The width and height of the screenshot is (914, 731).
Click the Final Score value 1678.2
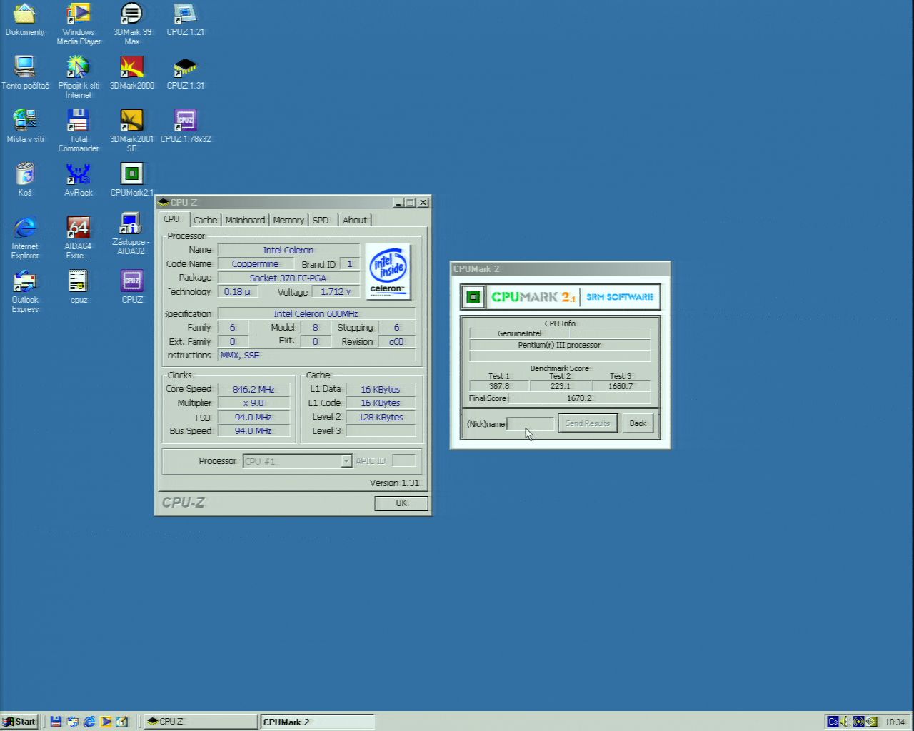579,398
